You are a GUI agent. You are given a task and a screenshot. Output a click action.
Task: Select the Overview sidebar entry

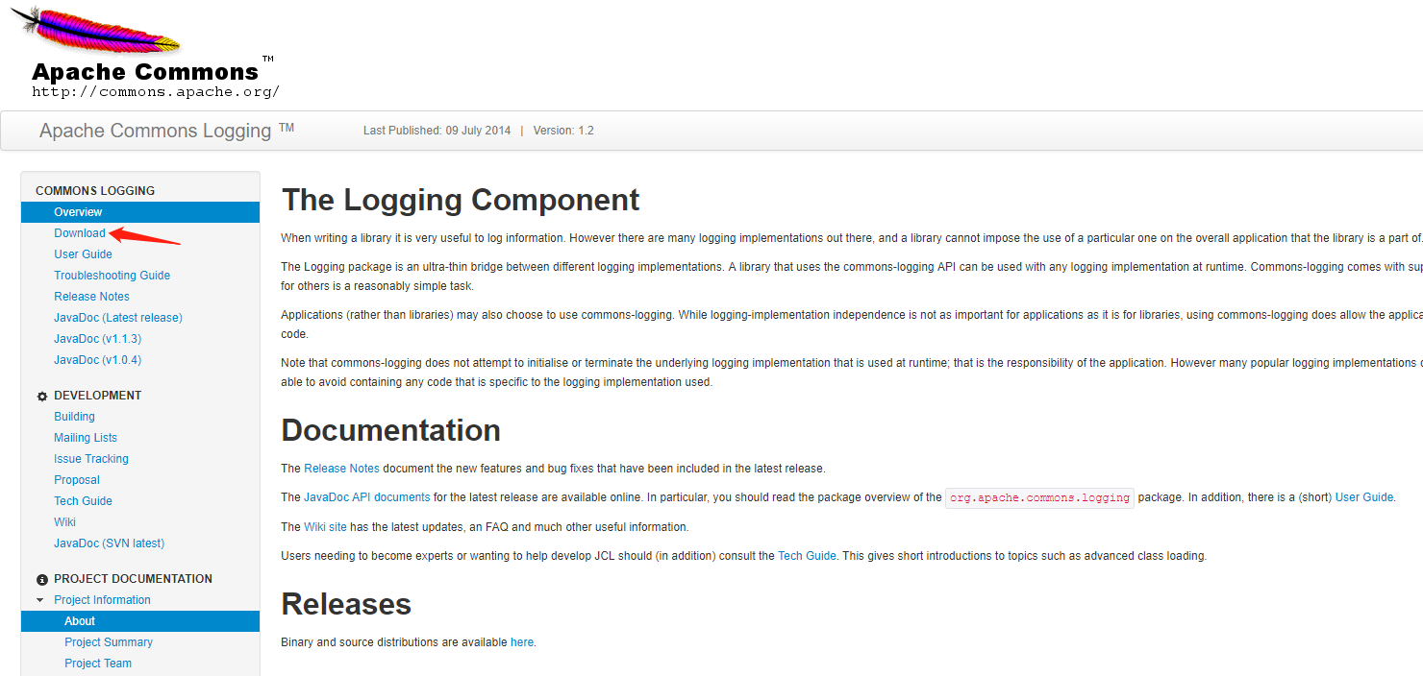pyautogui.click(x=78, y=211)
